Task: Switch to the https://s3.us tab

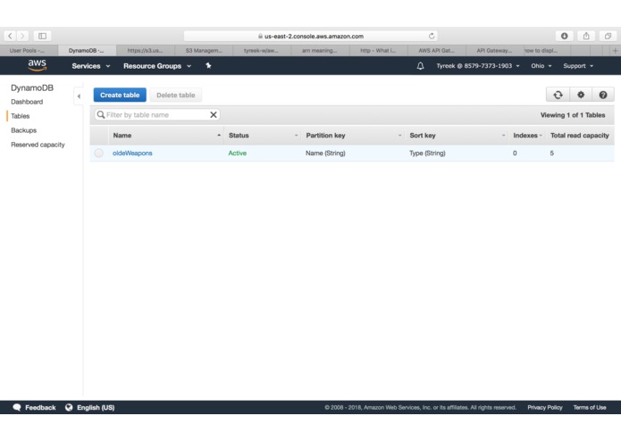Action: pos(146,51)
